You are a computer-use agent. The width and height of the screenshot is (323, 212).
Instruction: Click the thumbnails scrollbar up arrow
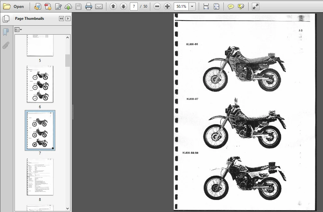pos(68,37)
